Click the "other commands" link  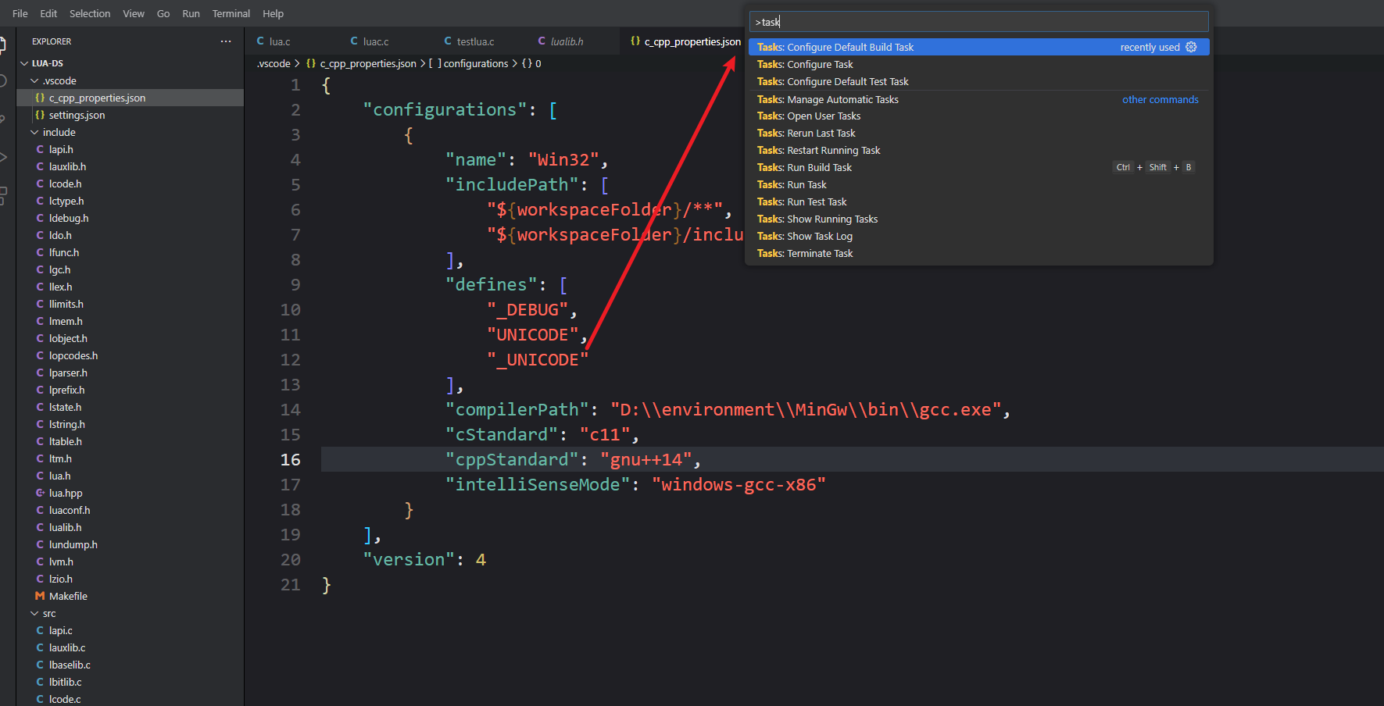[x=1160, y=99]
